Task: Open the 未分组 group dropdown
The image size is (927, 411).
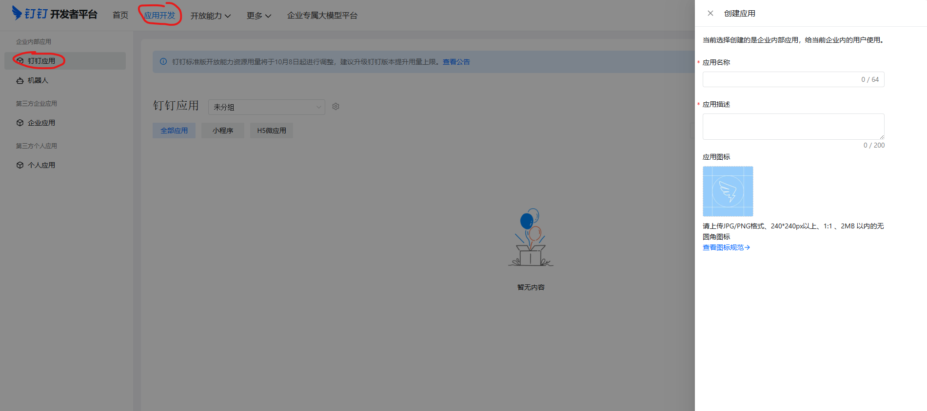Action: pyautogui.click(x=267, y=107)
